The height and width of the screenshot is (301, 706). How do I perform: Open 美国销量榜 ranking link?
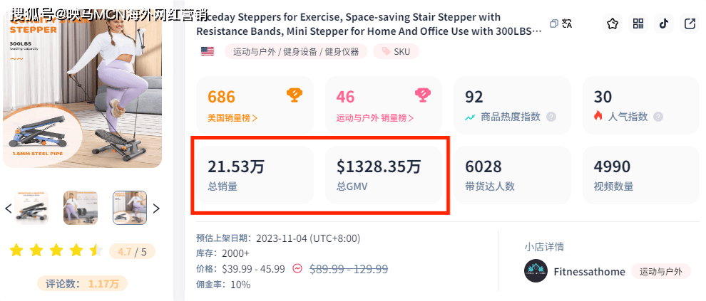232,117
